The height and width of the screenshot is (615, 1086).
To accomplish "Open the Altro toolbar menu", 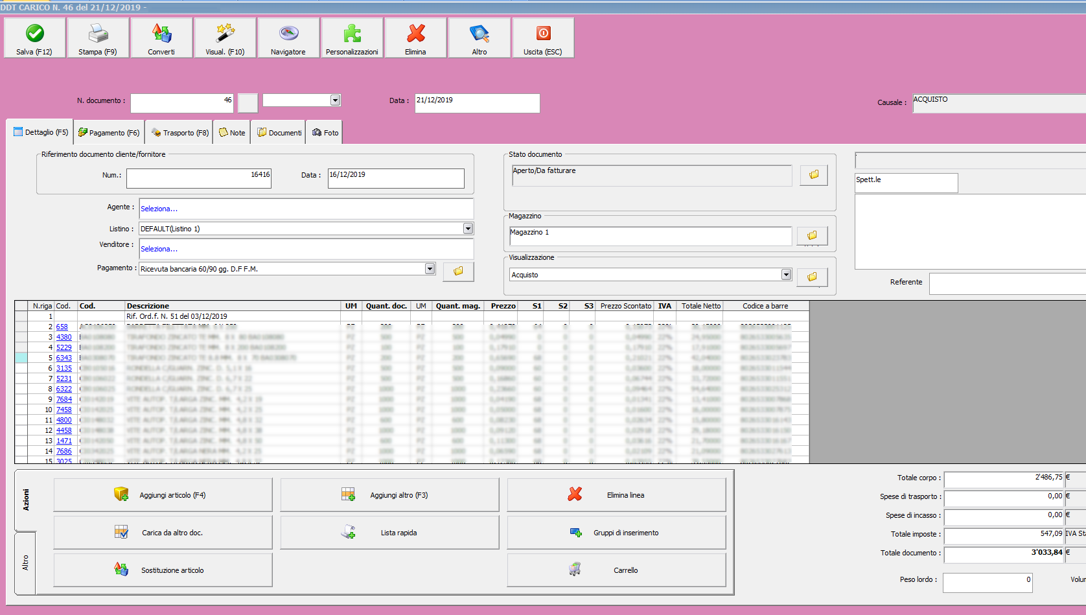I will (479, 38).
